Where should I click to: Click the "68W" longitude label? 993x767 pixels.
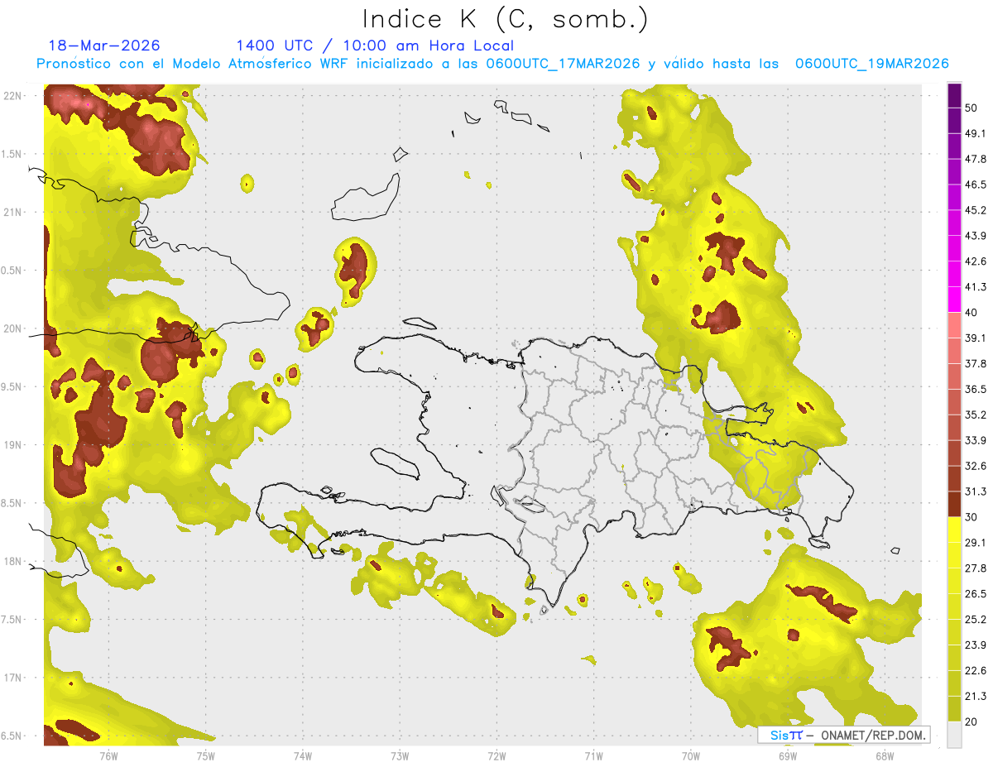(885, 755)
